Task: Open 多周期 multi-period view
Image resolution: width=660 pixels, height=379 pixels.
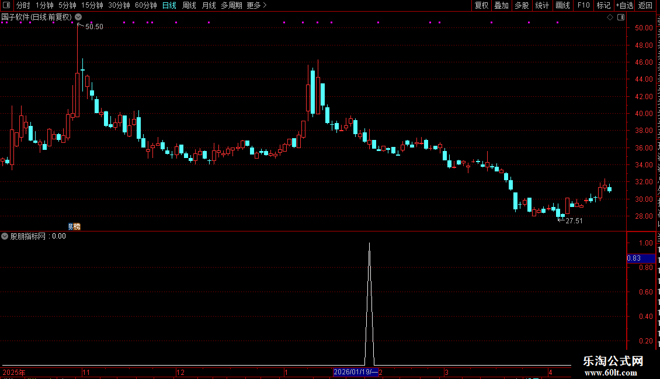Action: (x=231, y=5)
